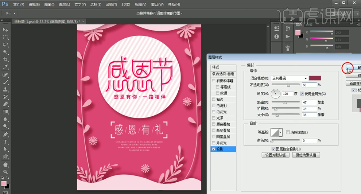
Task: Enable the 描边 (Stroke) style checkbox
Action: 214,99
